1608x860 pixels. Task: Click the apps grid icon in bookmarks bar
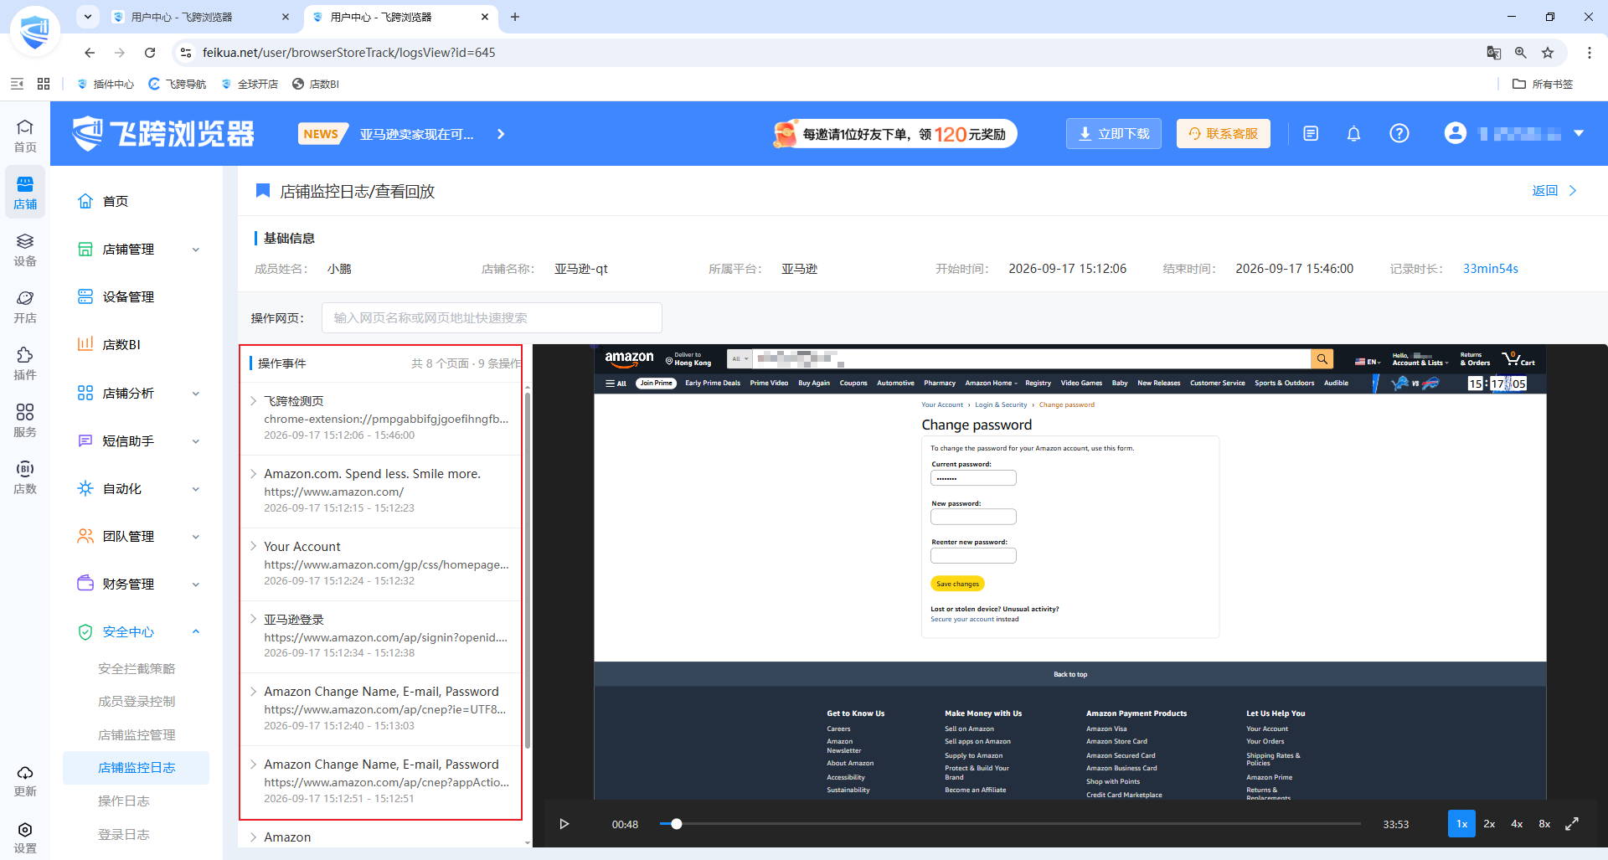coord(44,84)
